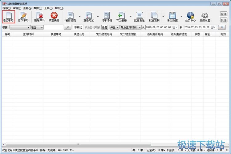Image resolution: width=231 pixels, height=154 pixels.
Task: Click the scrollbar left arrow
Action: tap(4, 144)
